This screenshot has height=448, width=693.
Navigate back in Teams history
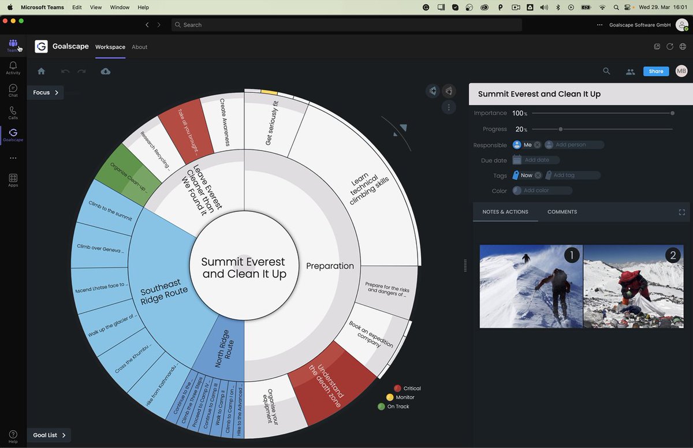click(x=147, y=25)
